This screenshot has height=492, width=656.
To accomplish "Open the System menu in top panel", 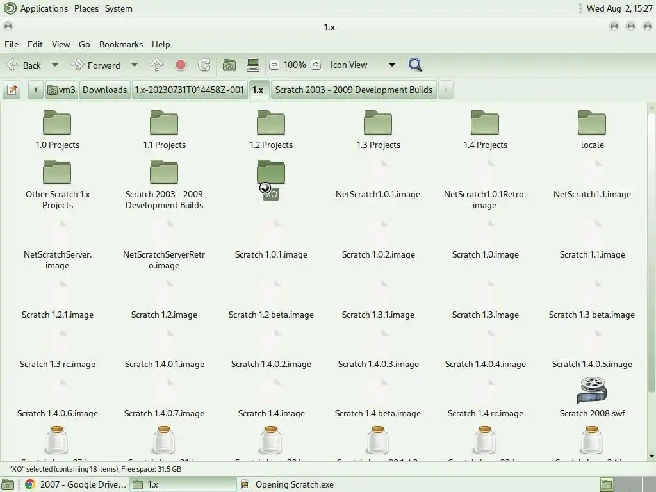I will coord(119,8).
